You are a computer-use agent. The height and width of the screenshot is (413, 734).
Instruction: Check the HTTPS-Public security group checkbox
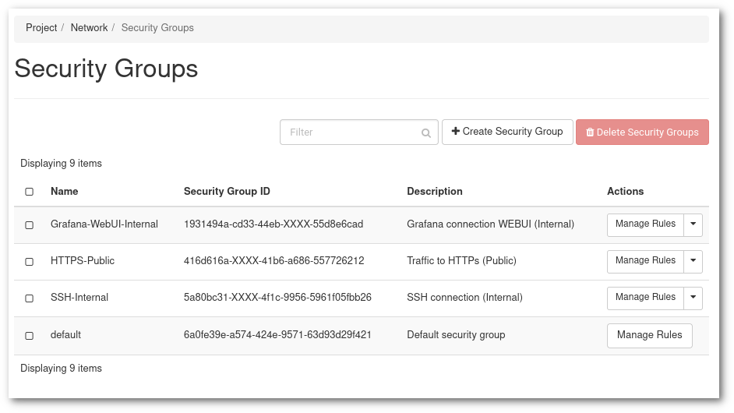(x=30, y=262)
